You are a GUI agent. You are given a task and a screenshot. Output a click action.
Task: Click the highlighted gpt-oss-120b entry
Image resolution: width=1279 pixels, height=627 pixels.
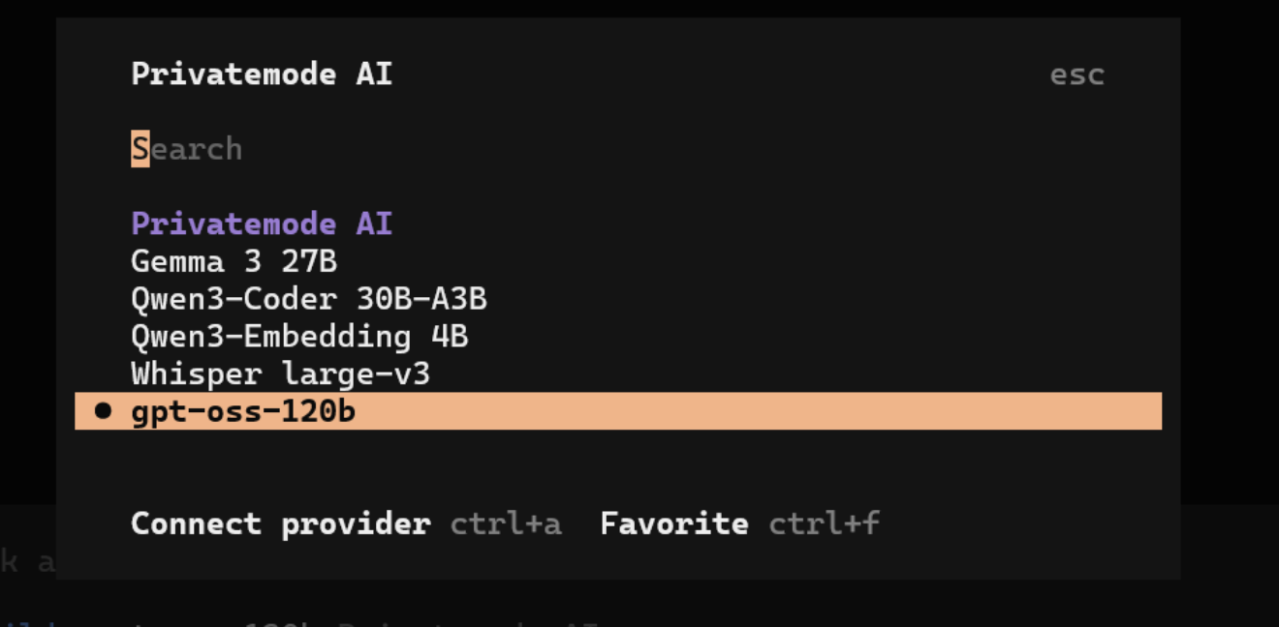[x=243, y=412]
